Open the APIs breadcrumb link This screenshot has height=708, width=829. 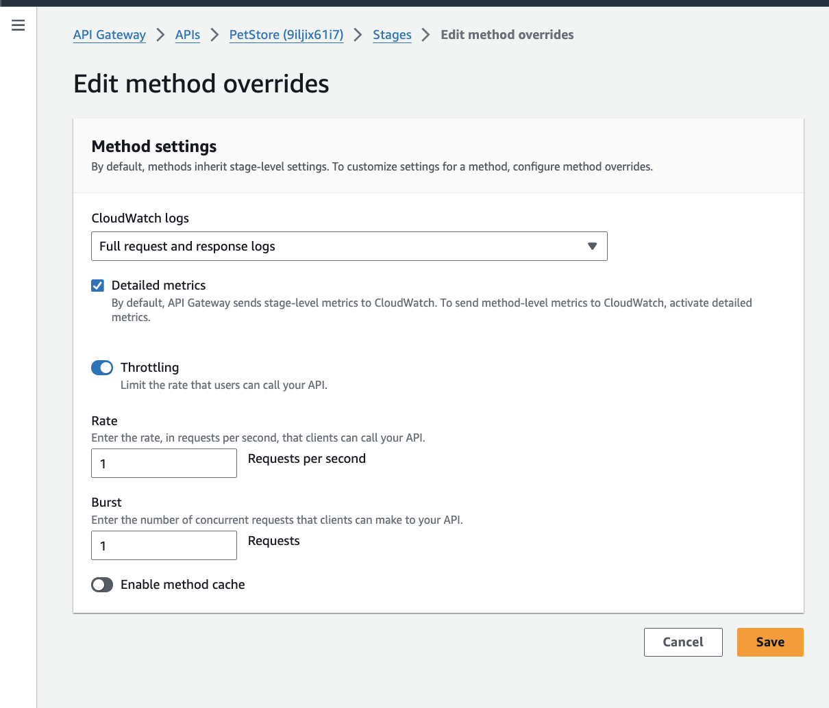click(x=187, y=34)
